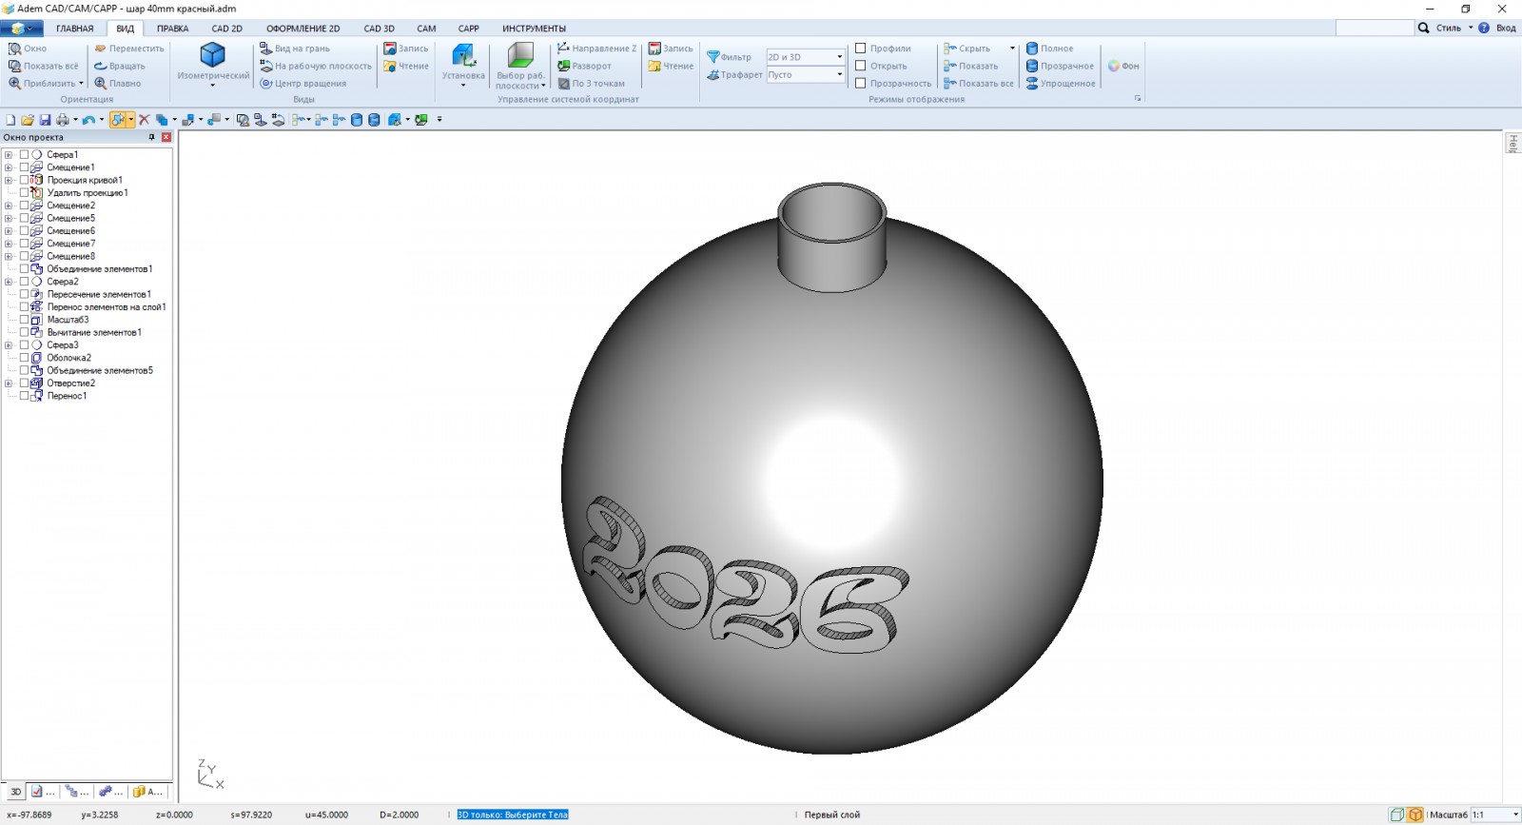Viewport: 1522px width, 825px height.
Task: Check the box next to Сфера1
Action: pyautogui.click(x=25, y=154)
